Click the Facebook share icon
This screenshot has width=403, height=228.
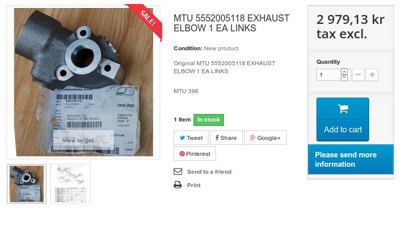[x=217, y=138]
